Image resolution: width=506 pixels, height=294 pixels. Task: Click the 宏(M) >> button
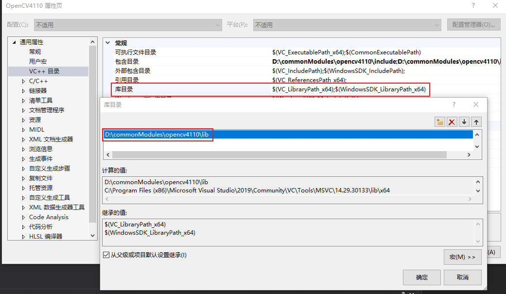click(462, 257)
